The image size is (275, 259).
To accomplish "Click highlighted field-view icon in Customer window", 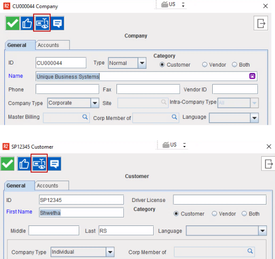I will click(x=39, y=163).
